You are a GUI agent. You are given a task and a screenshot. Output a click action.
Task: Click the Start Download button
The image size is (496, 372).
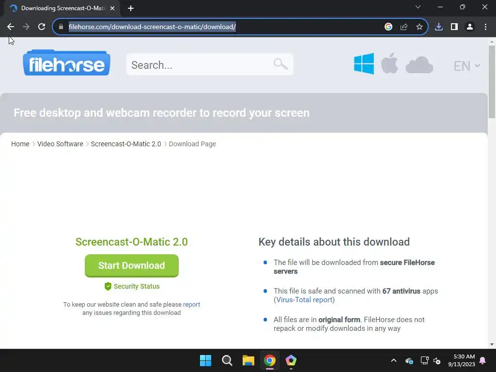point(132,266)
